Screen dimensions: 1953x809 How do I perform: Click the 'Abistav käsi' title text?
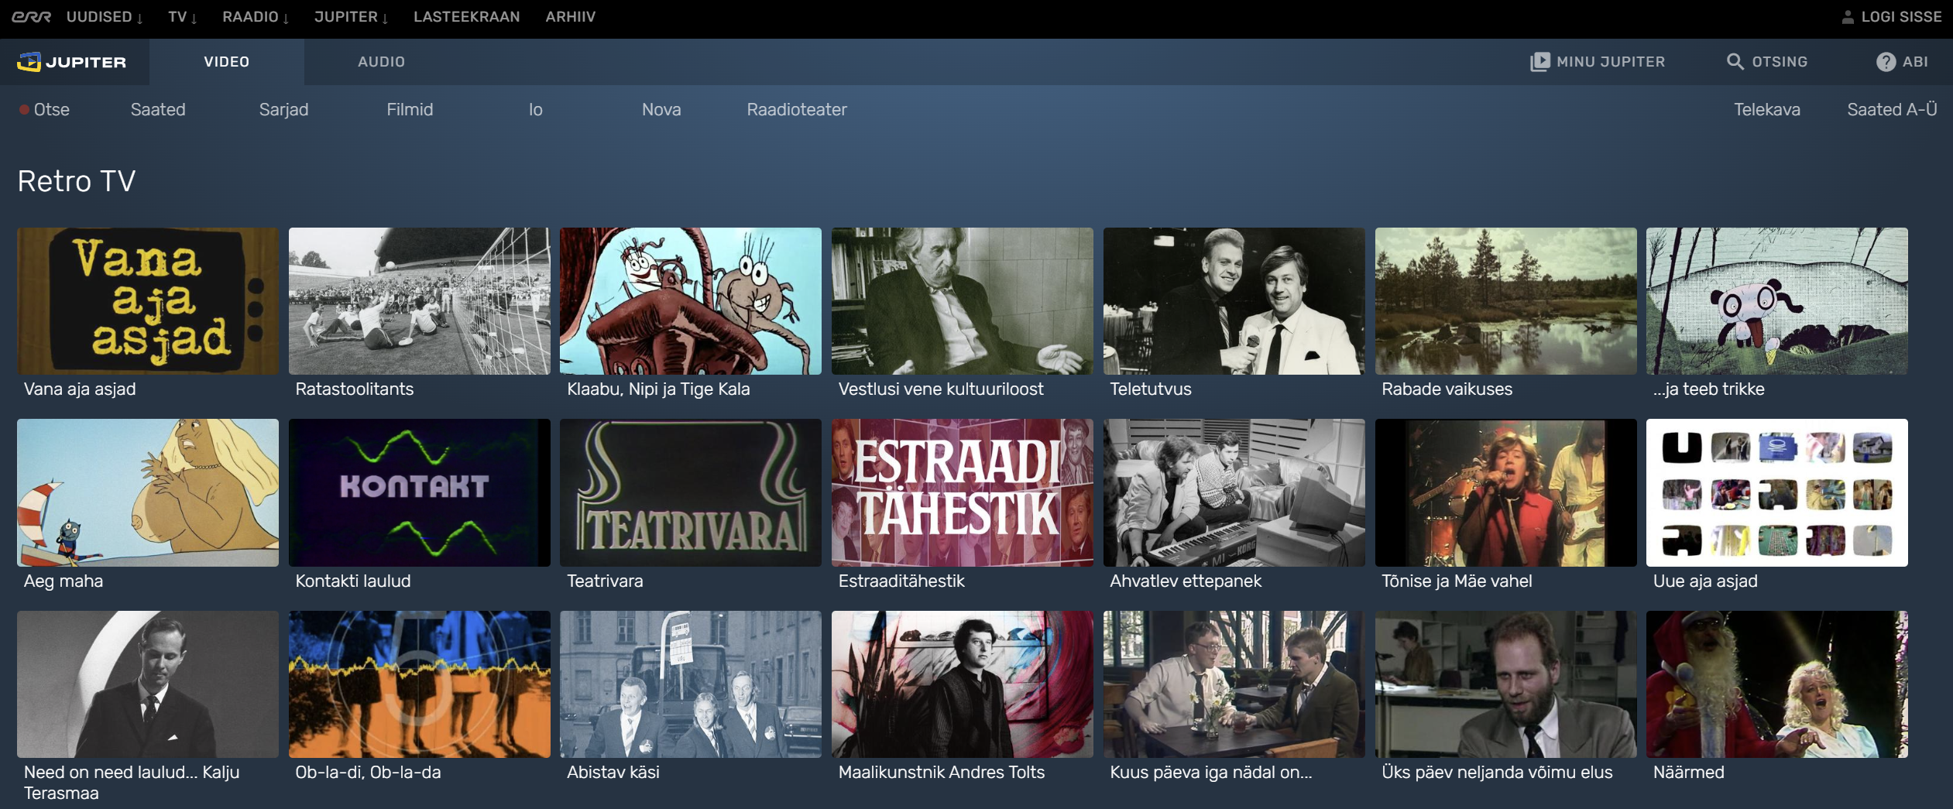(613, 773)
